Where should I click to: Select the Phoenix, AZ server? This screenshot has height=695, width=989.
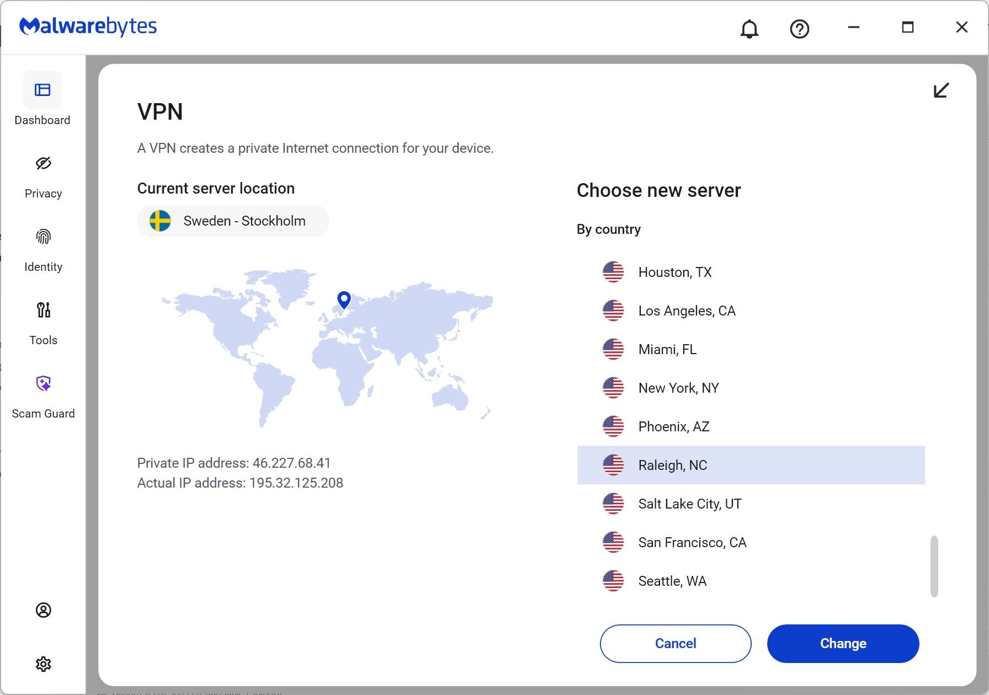click(x=751, y=426)
